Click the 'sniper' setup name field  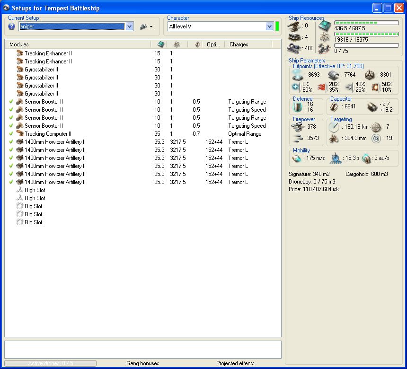(x=72, y=26)
